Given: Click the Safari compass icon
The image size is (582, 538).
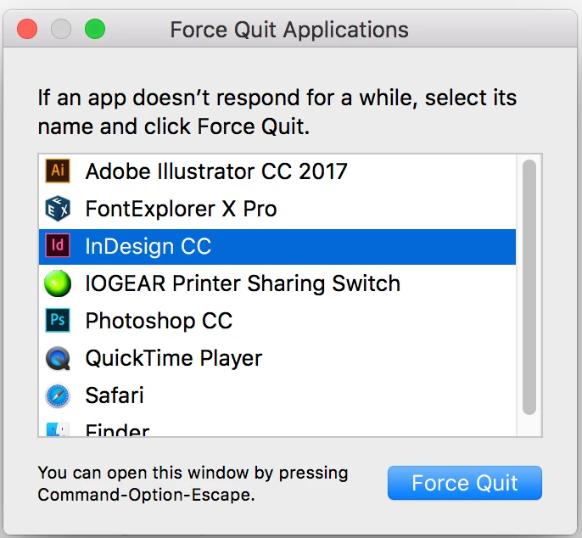Looking at the screenshot, I should coord(58,395).
